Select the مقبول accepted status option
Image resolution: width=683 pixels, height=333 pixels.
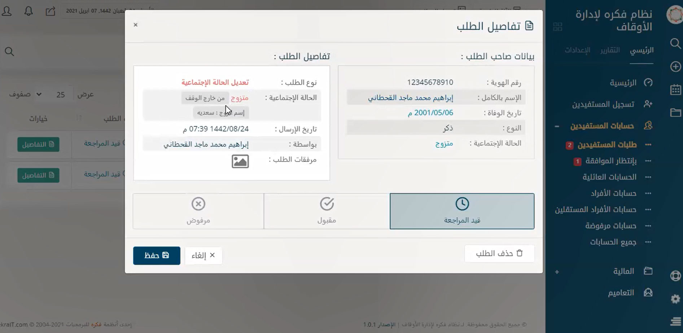click(x=327, y=211)
